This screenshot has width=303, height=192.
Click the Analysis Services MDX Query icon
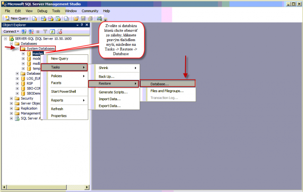44,18
